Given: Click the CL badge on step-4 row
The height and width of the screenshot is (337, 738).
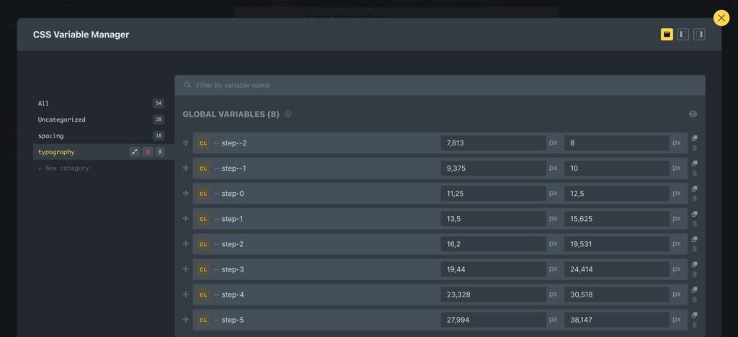Looking at the screenshot, I should tap(203, 295).
